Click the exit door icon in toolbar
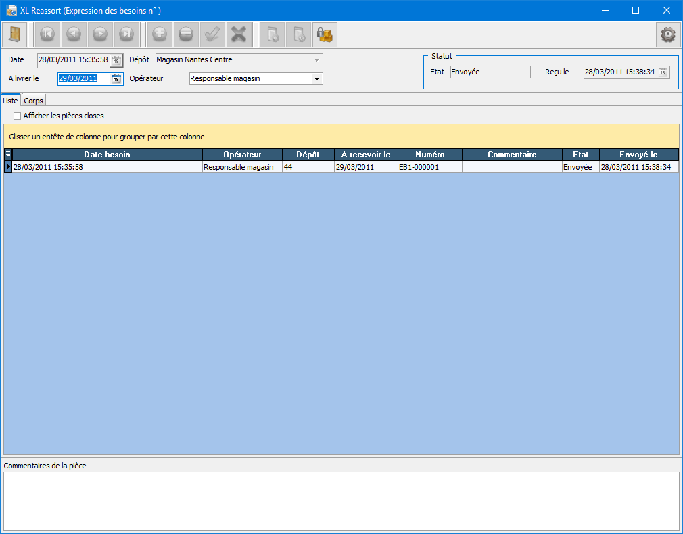Screen dimensions: 683x534 click(x=14, y=34)
